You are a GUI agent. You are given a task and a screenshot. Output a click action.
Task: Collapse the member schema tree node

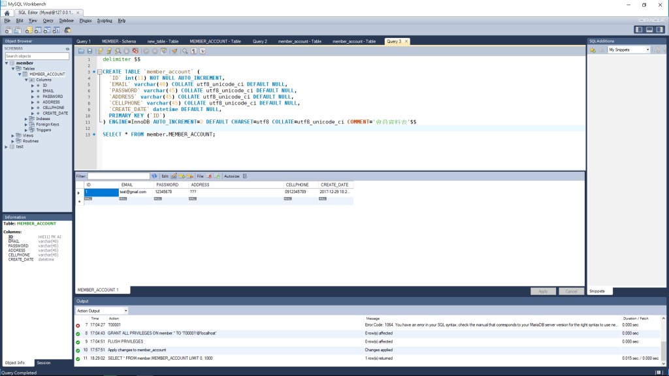(x=7, y=63)
